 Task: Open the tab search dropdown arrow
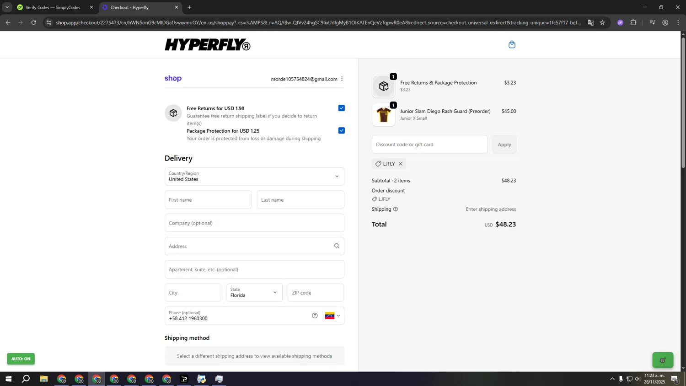7,7
